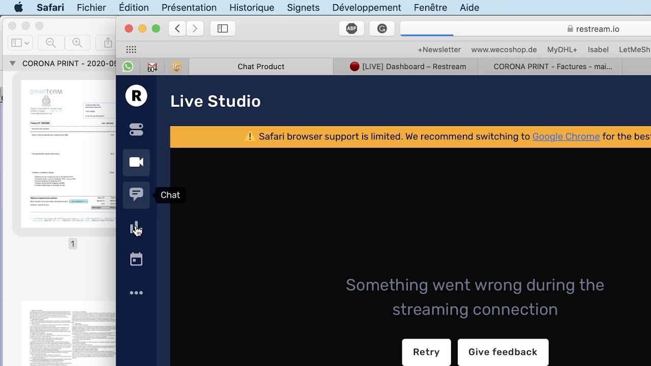The image size is (651, 366).
Task: Open the AdBlock Plus extension icon
Action: point(351,28)
